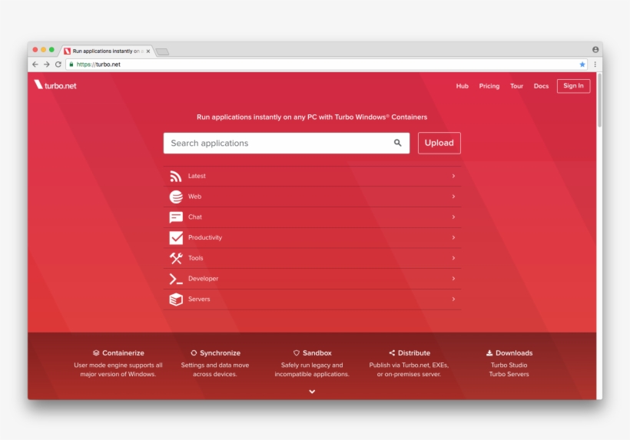Bookmark page with the star icon
The image size is (630, 440).
582,65
